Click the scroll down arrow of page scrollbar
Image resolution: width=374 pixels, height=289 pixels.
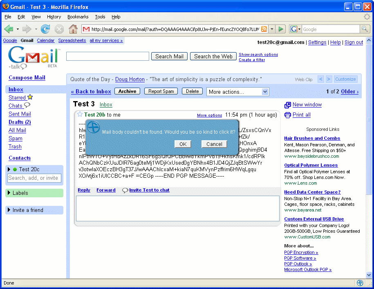[x=369, y=274]
